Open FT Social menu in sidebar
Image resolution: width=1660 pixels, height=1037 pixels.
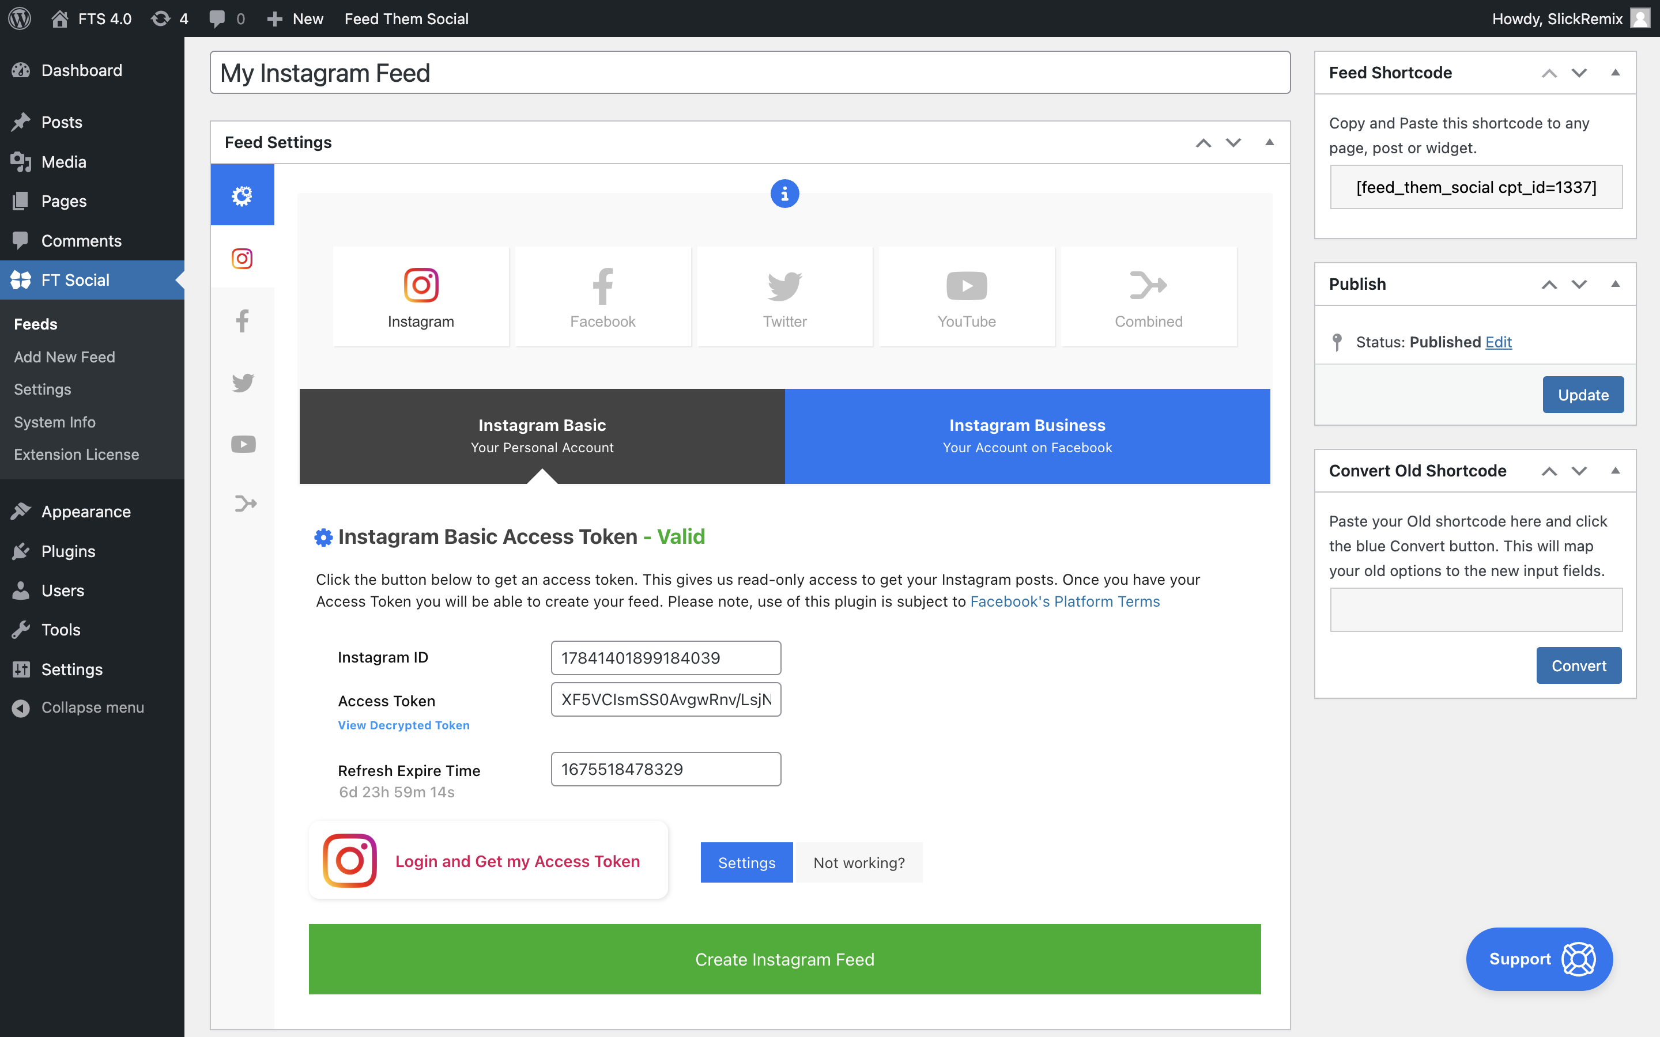point(92,280)
